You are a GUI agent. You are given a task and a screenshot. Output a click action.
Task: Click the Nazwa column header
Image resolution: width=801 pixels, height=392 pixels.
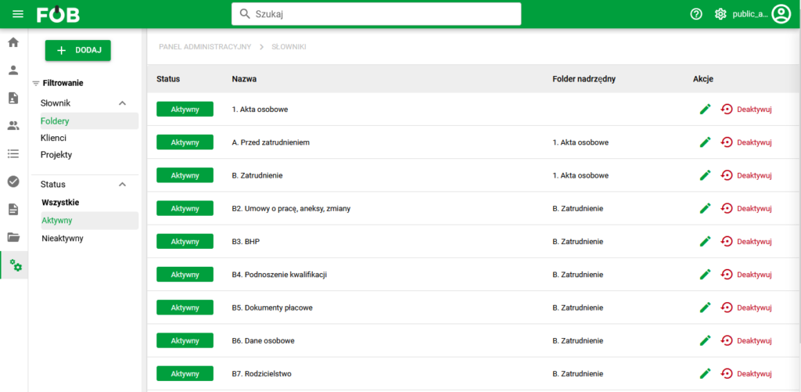(x=244, y=79)
